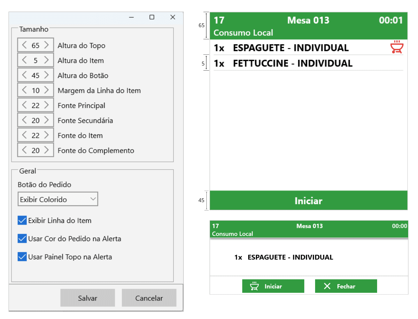Screen dimensions: 418x319
Task: Increase the Fonte Principal size
Action: (x=47, y=105)
